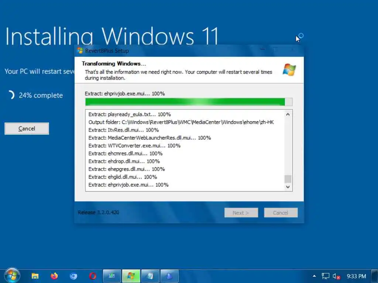Minimize the Revert8Plus Setup window
Screen dimensions: 378x283
point(263,50)
